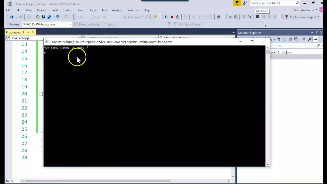Open the Debug menu
Viewport: 327px width, 184px height.
68,10
